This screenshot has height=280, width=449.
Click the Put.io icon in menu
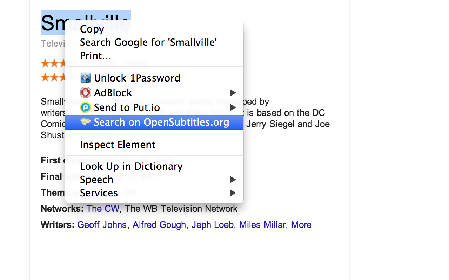(86, 107)
